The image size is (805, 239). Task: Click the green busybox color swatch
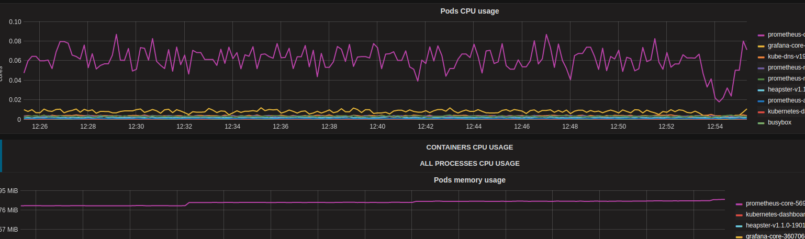tap(762, 122)
